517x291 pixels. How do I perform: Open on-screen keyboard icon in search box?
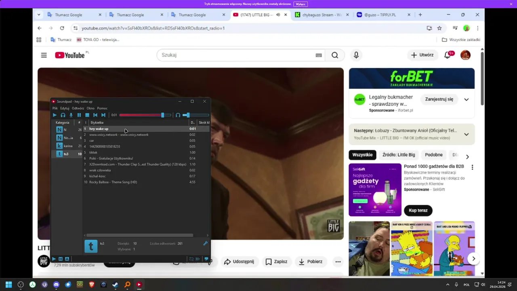click(x=319, y=55)
